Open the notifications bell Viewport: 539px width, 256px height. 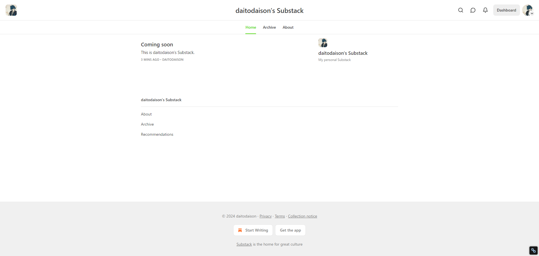click(x=485, y=10)
